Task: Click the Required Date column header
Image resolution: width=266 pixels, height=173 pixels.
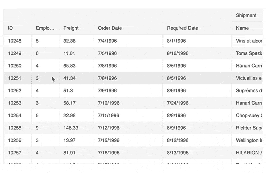Action: click(x=182, y=28)
